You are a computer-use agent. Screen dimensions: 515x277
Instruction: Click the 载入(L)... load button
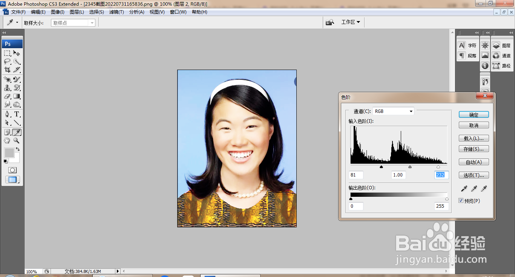coord(474,138)
